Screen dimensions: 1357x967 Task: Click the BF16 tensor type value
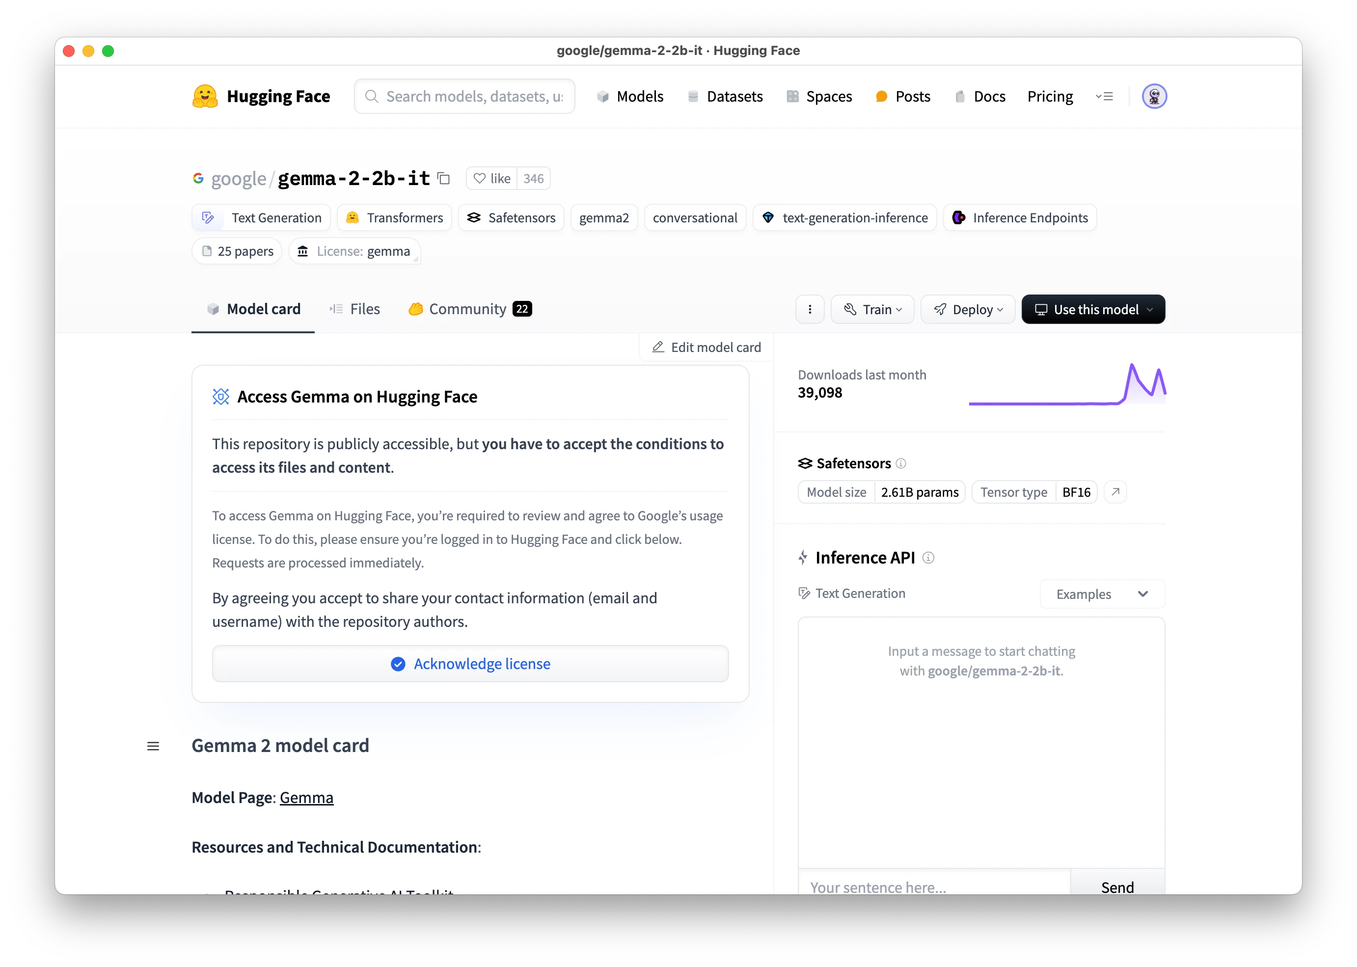(1077, 492)
